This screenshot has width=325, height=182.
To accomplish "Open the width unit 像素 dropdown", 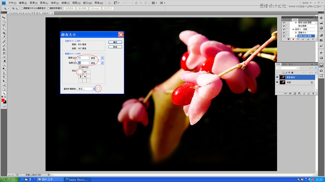I will (x=102, y=58).
